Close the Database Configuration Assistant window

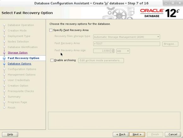(180, 3)
